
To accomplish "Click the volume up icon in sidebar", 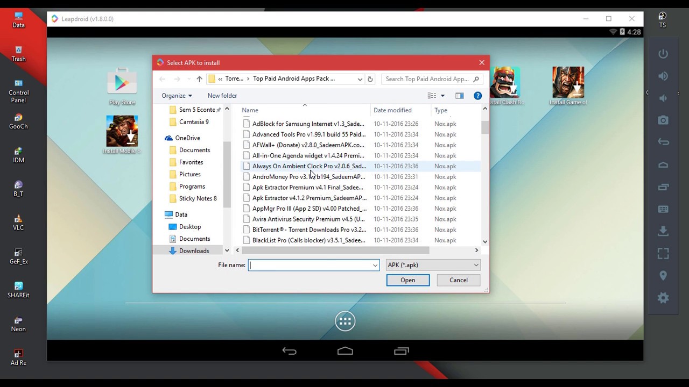I will [663, 76].
